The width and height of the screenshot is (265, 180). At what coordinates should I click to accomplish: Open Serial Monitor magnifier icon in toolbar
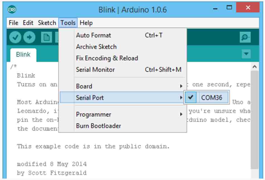coord(245,37)
